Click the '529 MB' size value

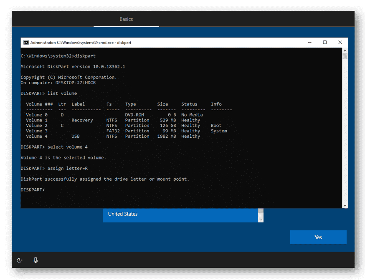168,120
